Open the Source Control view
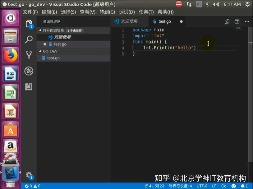The width and height of the screenshot is (253, 189). point(29,55)
